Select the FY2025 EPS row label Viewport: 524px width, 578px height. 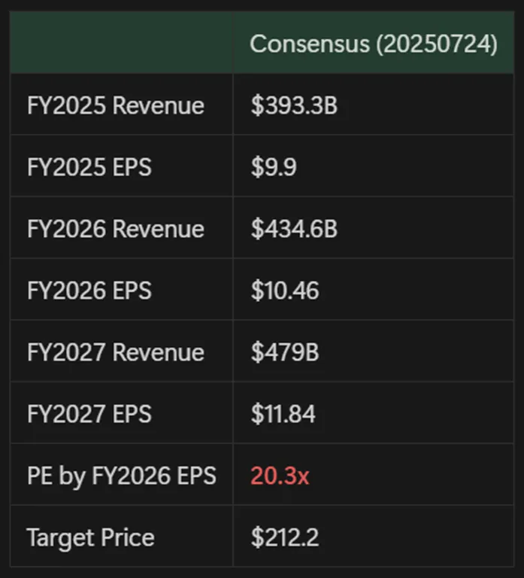pyautogui.click(x=89, y=167)
